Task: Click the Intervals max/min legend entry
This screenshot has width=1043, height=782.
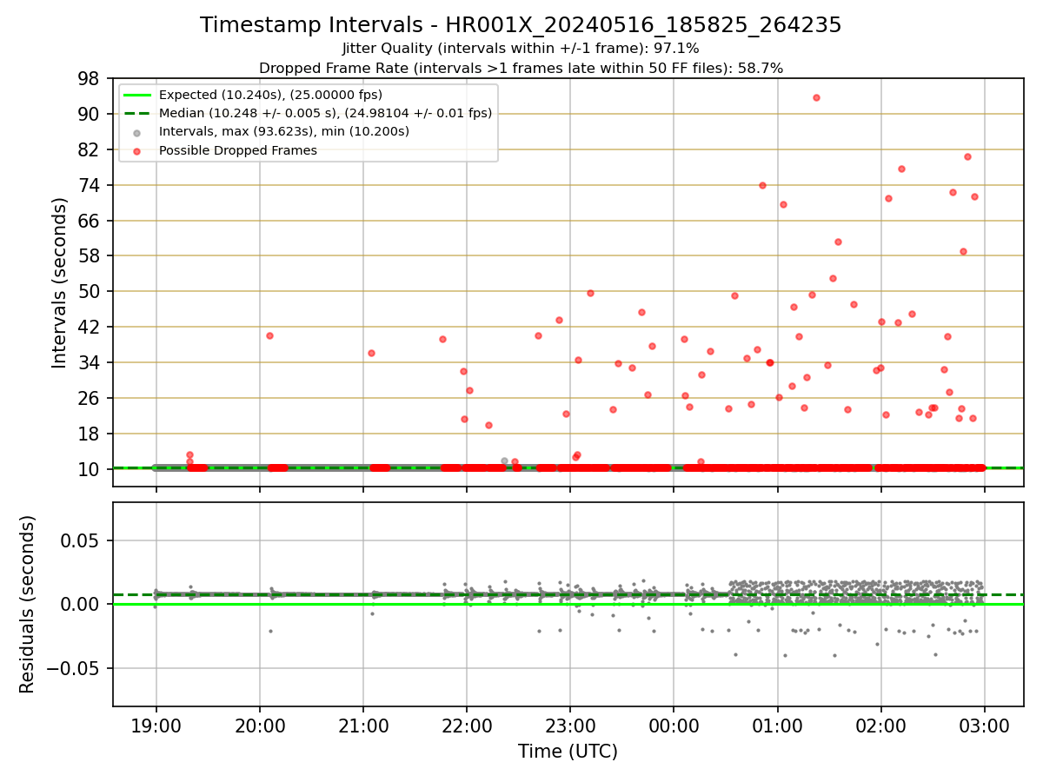Action: tap(283, 131)
